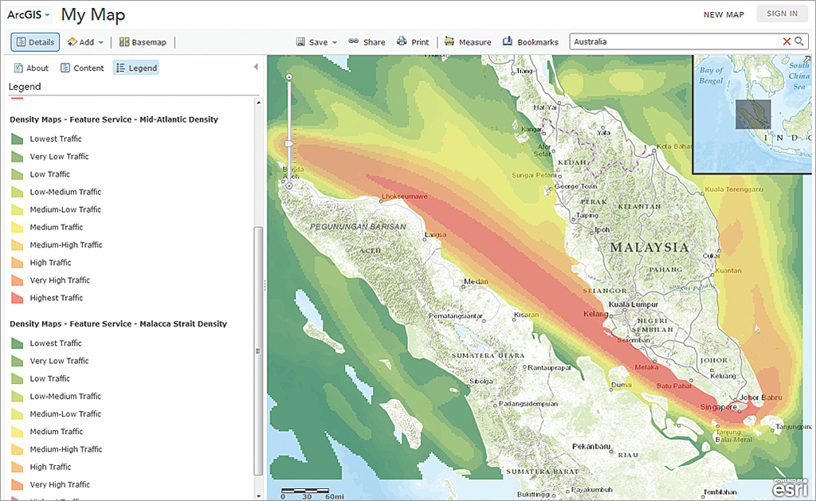The width and height of the screenshot is (816, 501).
Task: Click the esri logo
Action: (x=790, y=488)
